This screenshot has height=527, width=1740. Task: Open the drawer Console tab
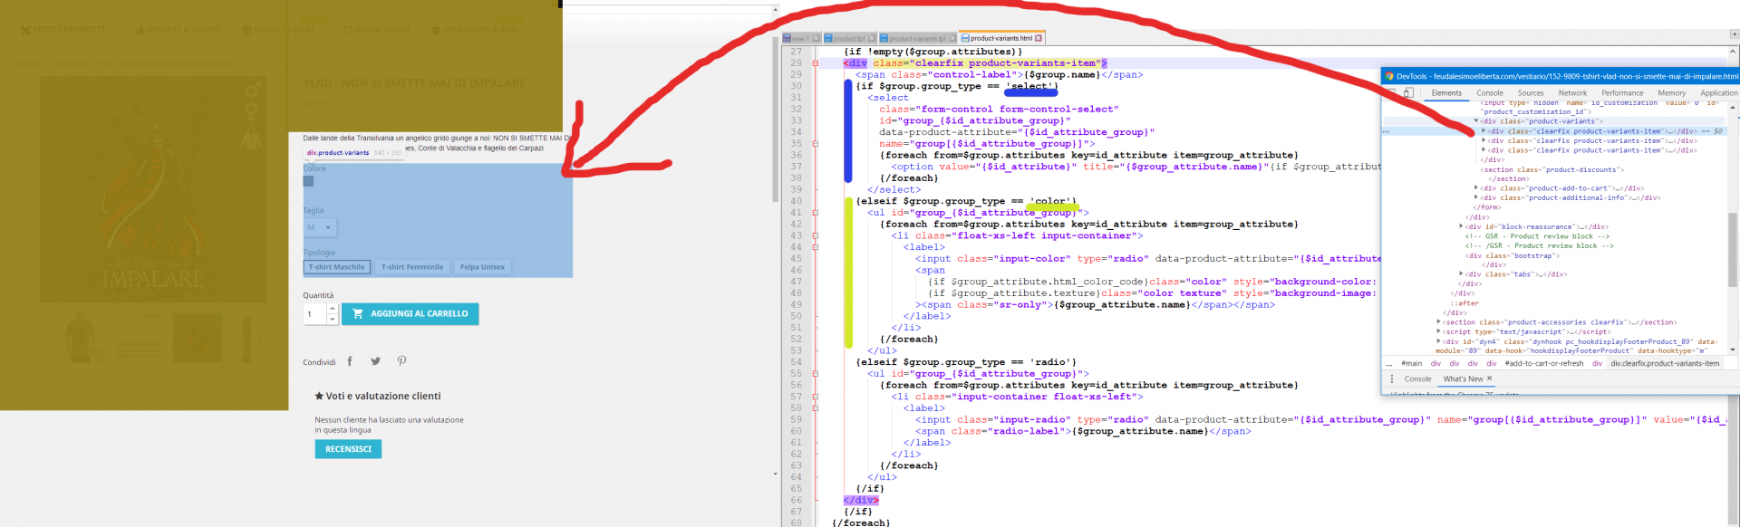(1417, 378)
